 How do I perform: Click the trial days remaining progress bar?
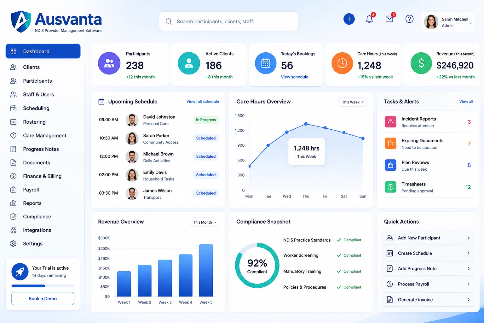point(43,286)
